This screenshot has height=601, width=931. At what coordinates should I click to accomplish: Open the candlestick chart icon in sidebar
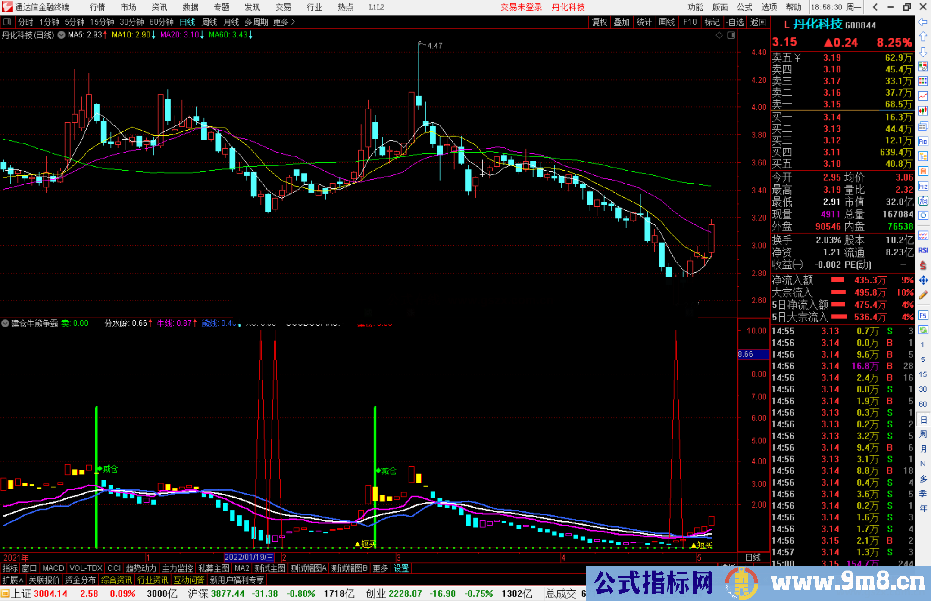[923, 111]
